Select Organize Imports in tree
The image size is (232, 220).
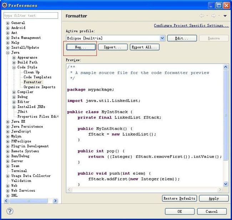(40, 87)
